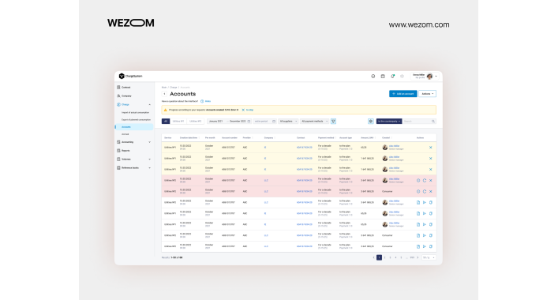The image size is (558, 300).
Task: Select the Utilities №2 tab
Action: 196,122
